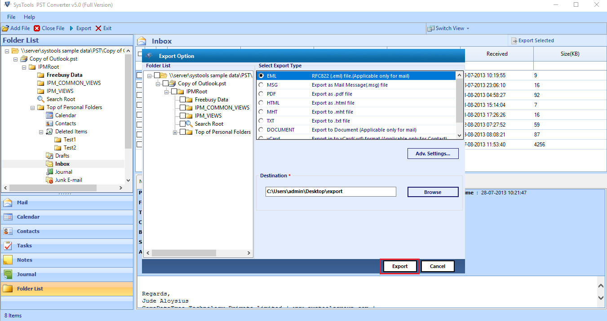Open the Calendar folder in the folder tree

point(66,115)
